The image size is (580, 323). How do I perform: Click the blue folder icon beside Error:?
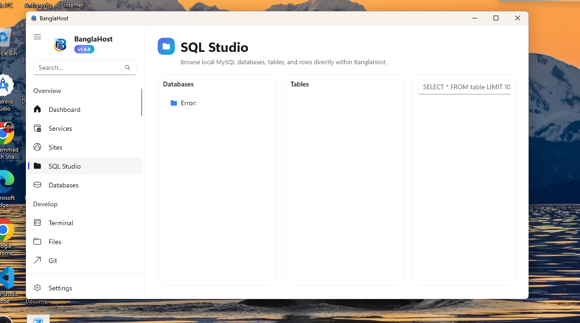[x=174, y=103]
